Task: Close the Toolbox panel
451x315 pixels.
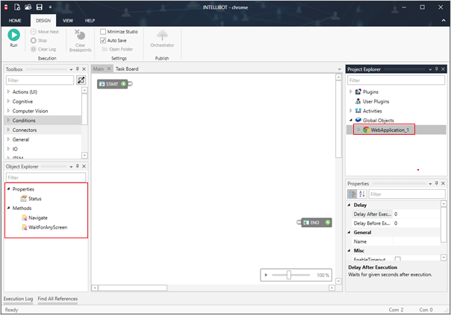Action: (x=84, y=69)
